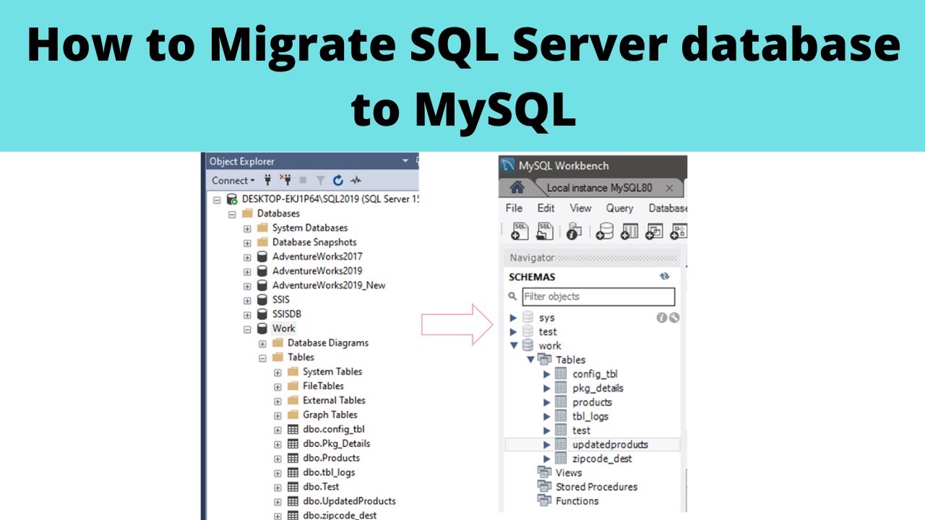Click Connect Object Explorer plug icon
Screen dimensions: 925x520
tap(269, 181)
